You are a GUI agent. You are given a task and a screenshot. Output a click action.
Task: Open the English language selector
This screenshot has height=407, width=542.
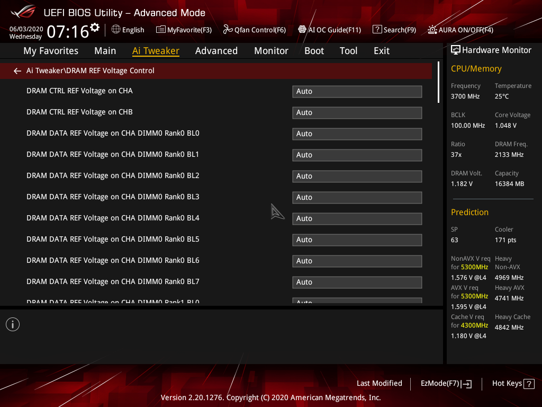(128, 30)
